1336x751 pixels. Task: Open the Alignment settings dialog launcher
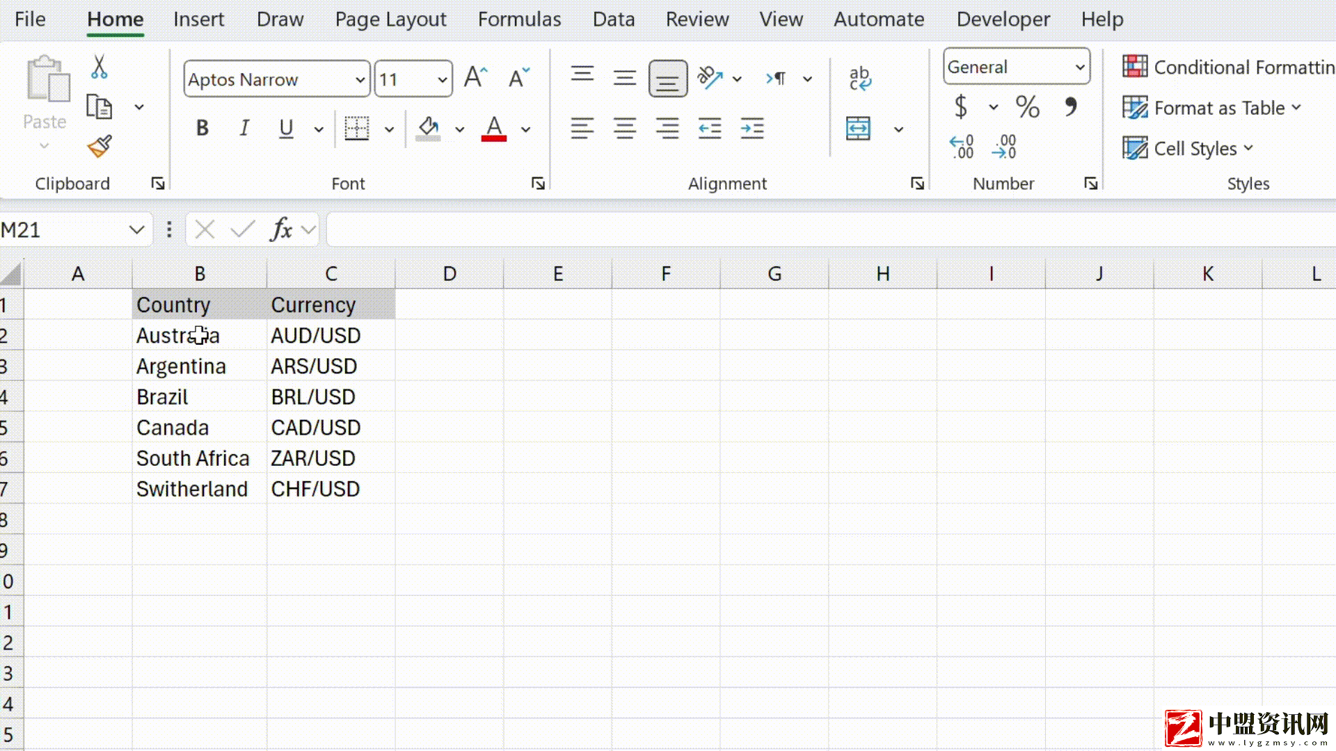point(917,183)
